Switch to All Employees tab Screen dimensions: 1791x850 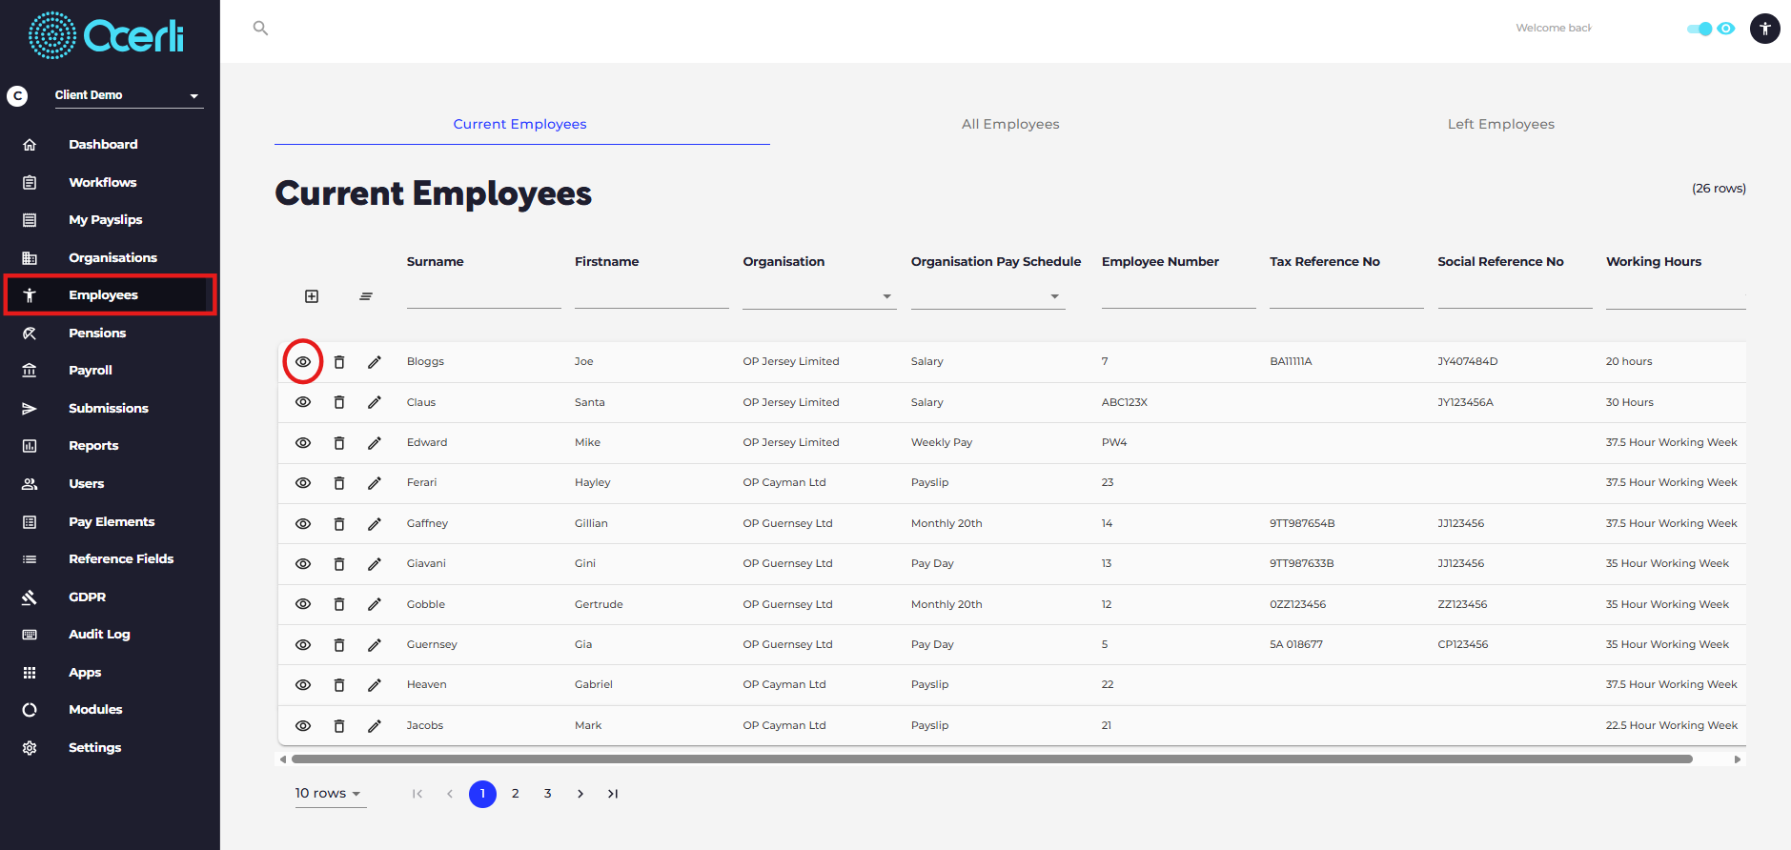point(1010,124)
